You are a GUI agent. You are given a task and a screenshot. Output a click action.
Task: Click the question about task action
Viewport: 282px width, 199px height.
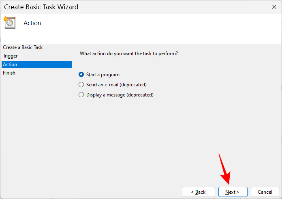[x=129, y=53]
